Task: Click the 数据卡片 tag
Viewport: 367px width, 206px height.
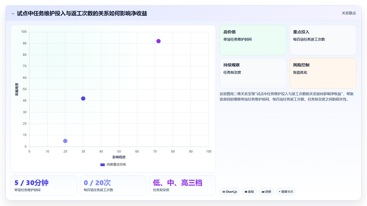Action: (286, 192)
